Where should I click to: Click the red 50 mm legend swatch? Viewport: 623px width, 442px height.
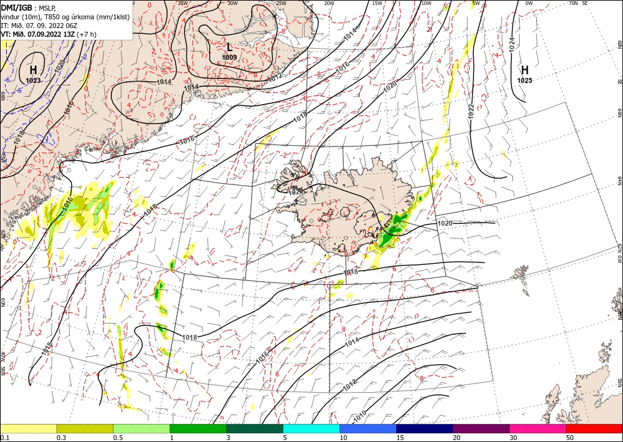(594, 429)
